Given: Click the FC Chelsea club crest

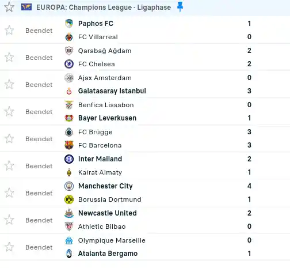Looking at the screenshot, I should 69,64.
